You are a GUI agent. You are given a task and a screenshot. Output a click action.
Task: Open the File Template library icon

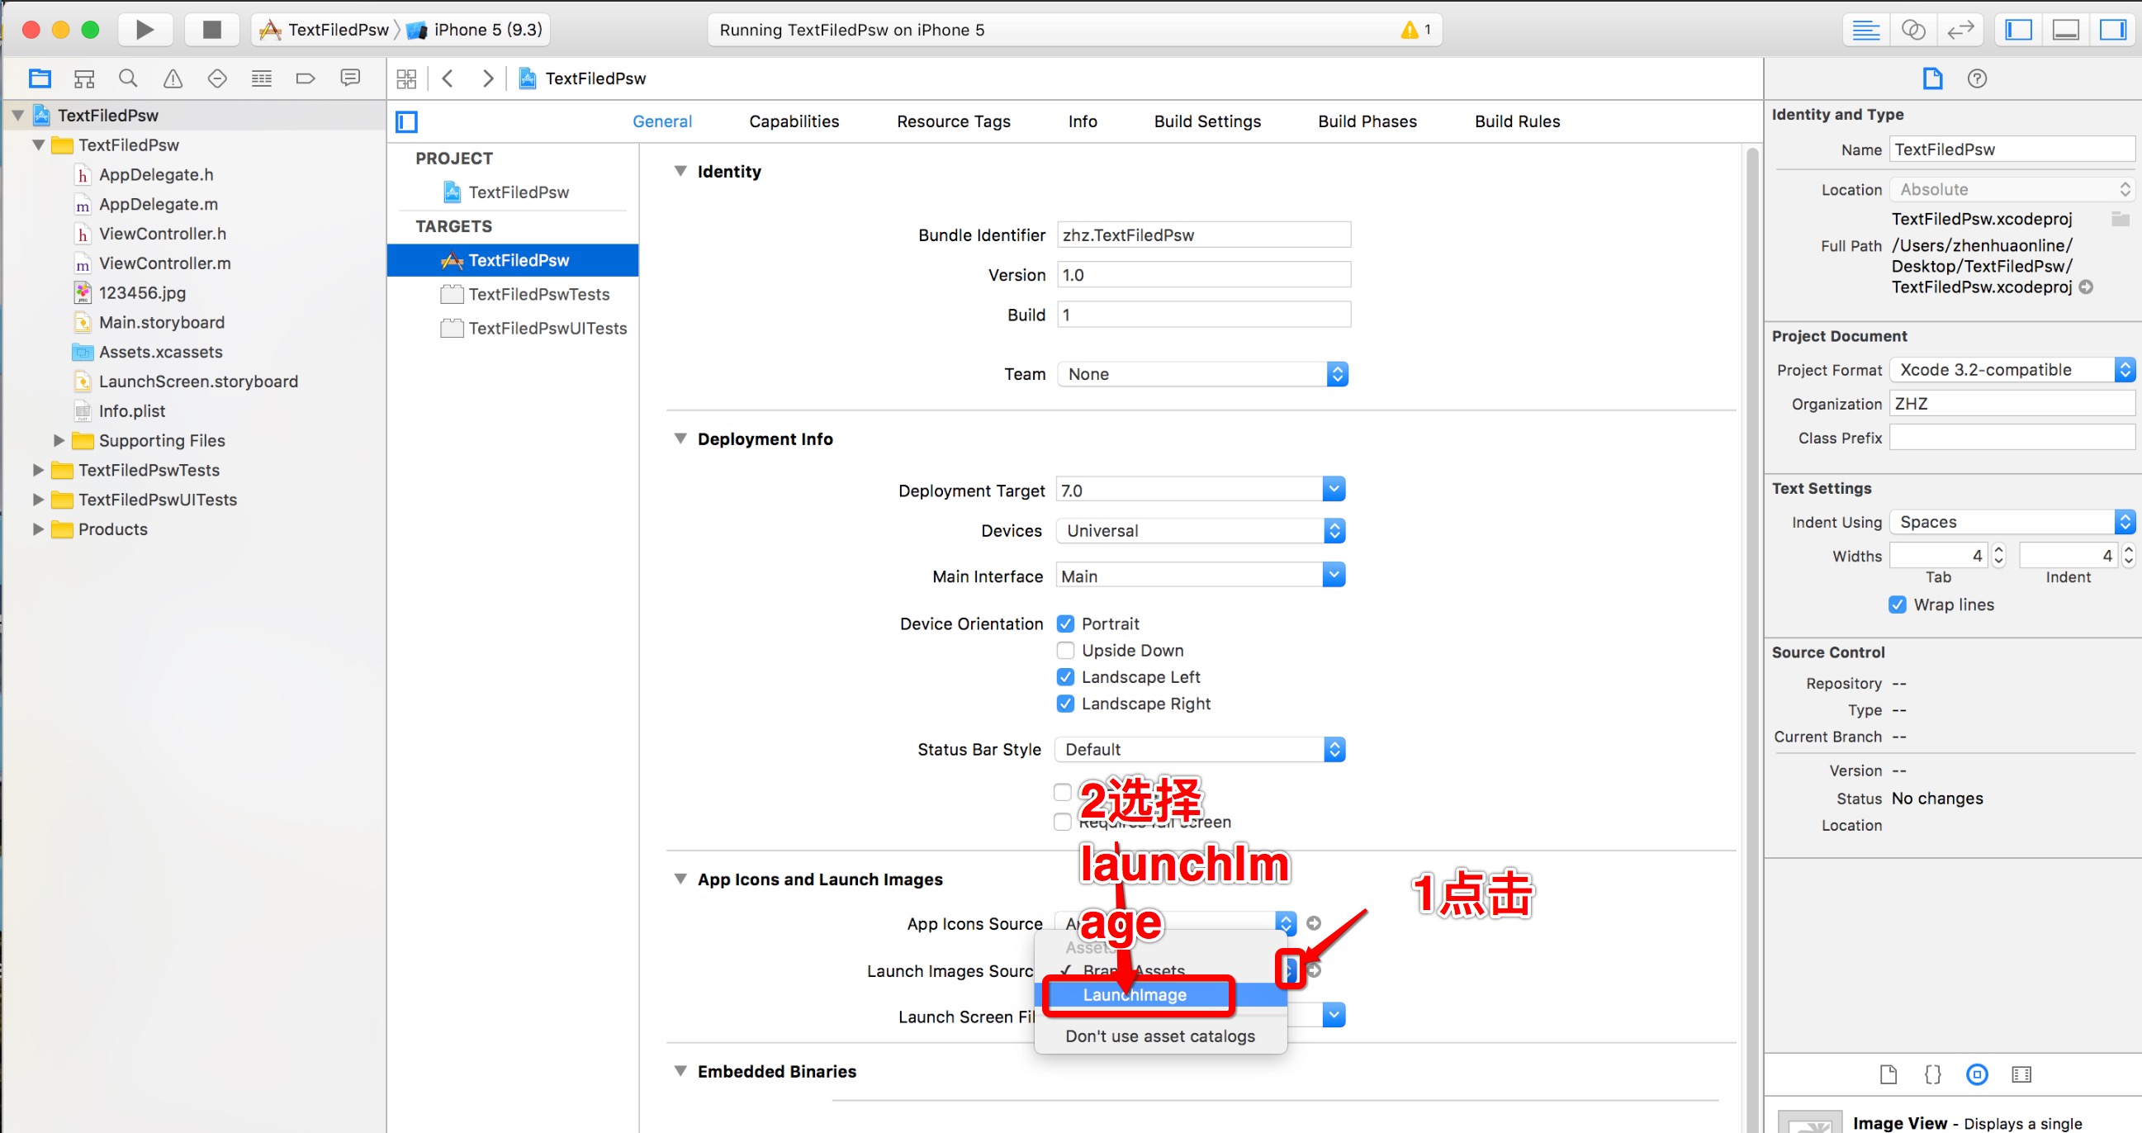pyautogui.click(x=1888, y=1074)
